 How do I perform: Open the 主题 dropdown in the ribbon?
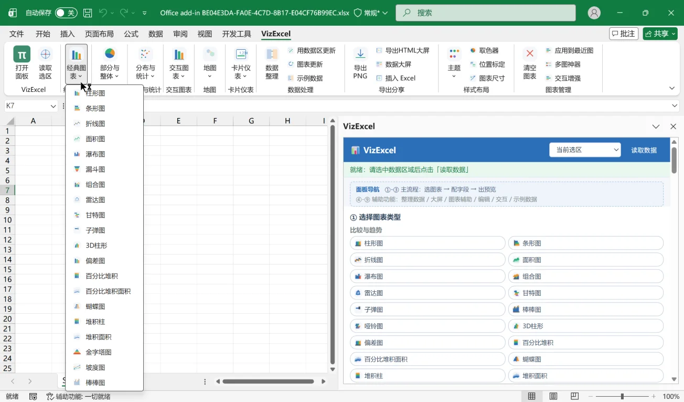pyautogui.click(x=454, y=64)
